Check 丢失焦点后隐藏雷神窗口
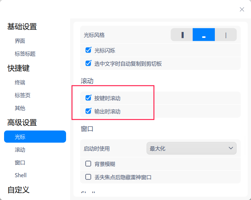Viewport: 251px width, 200px height. 88,177
